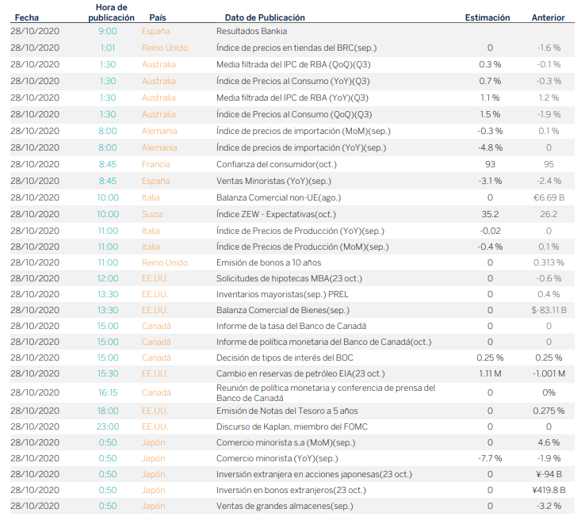Click the Dato de Publicación header
This screenshot has height=520, width=585.
(x=265, y=17)
